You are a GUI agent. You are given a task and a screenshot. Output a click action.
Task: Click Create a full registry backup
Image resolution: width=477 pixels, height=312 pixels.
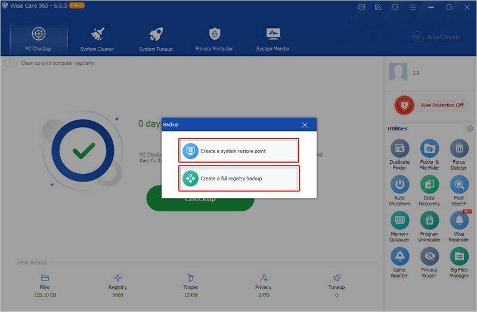click(238, 179)
